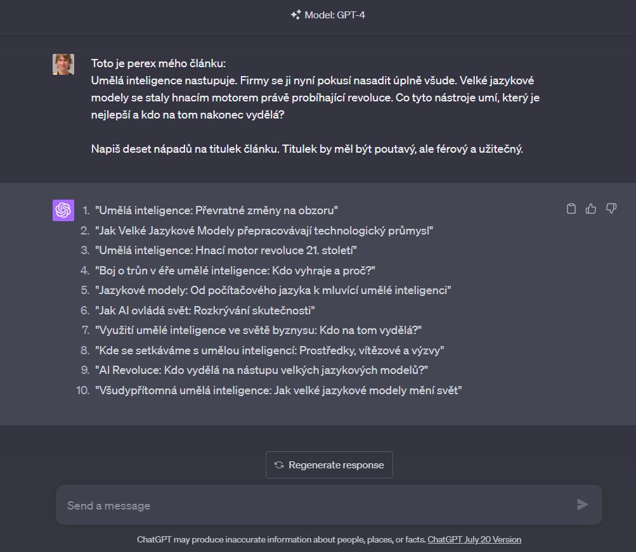Open the ChatGPT July 20 Version link
The image size is (636, 552).
click(474, 539)
